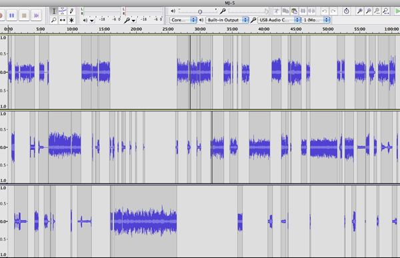Click the 35:00 mark on the timeline
Image resolution: width=400 pixels, height=258 pixels.
[232, 29]
